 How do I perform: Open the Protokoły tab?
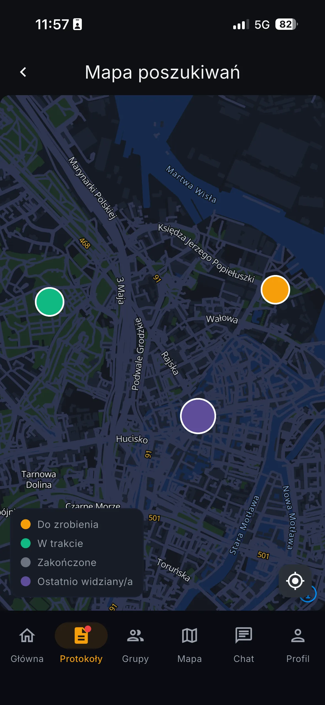[81, 645]
